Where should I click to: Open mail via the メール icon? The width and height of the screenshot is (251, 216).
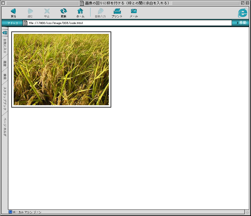(x=134, y=13)
